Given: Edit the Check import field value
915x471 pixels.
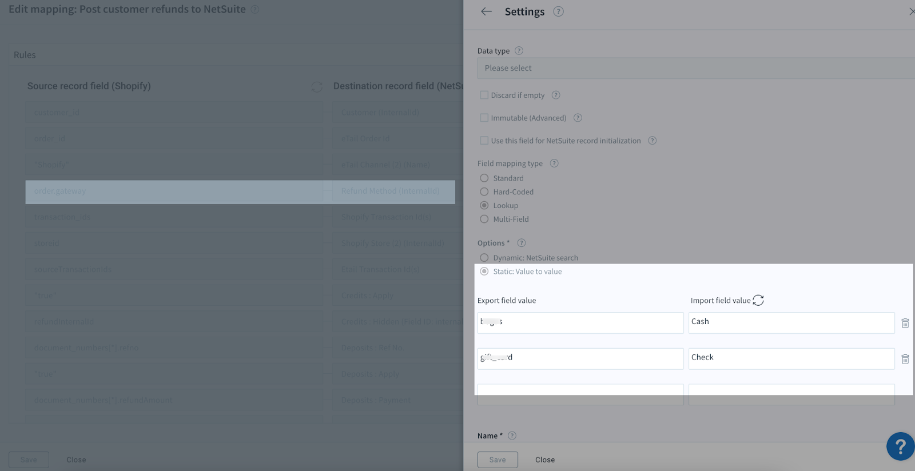Looking at the screenshot, I should 791,359.
